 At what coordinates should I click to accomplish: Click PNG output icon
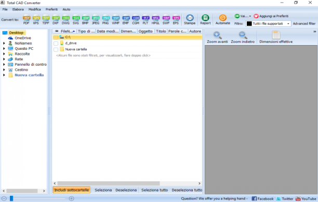point(105,20)
